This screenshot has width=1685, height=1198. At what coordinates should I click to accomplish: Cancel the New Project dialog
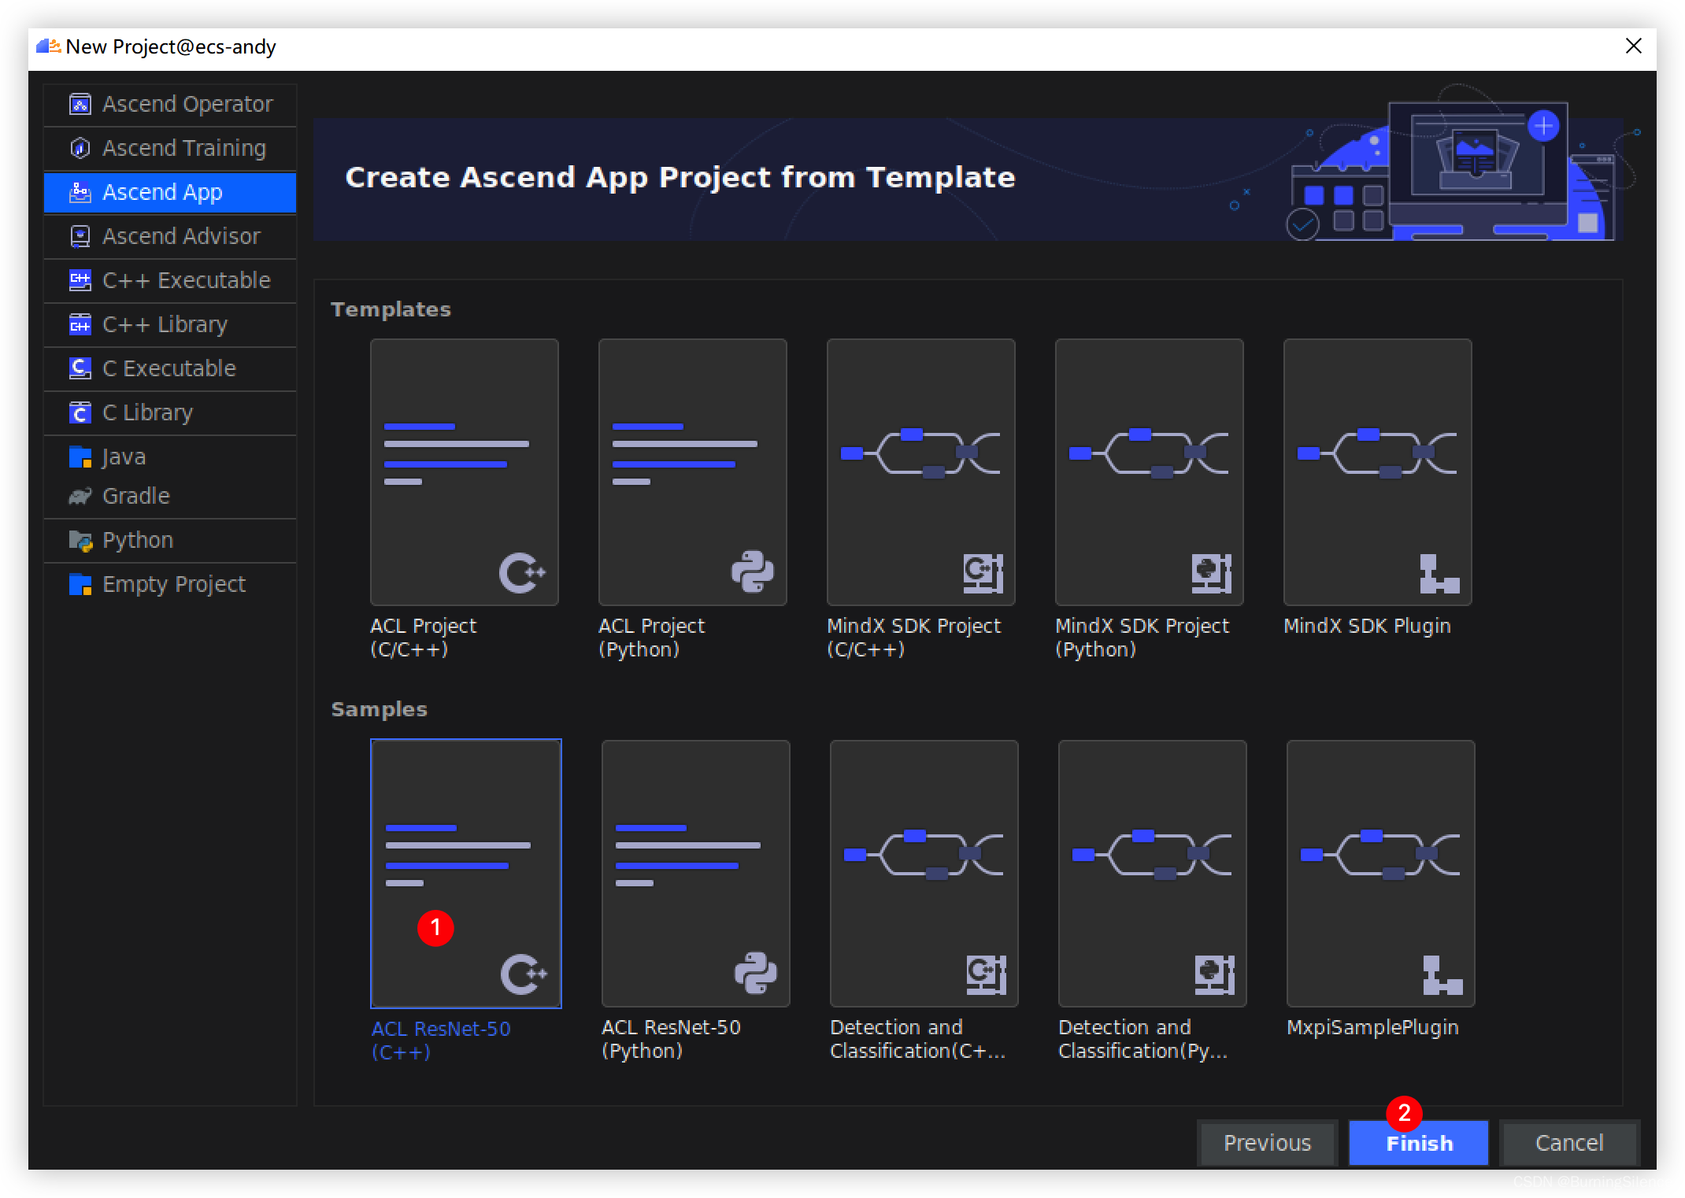pyautogui.click(x=1570, y=1143)
